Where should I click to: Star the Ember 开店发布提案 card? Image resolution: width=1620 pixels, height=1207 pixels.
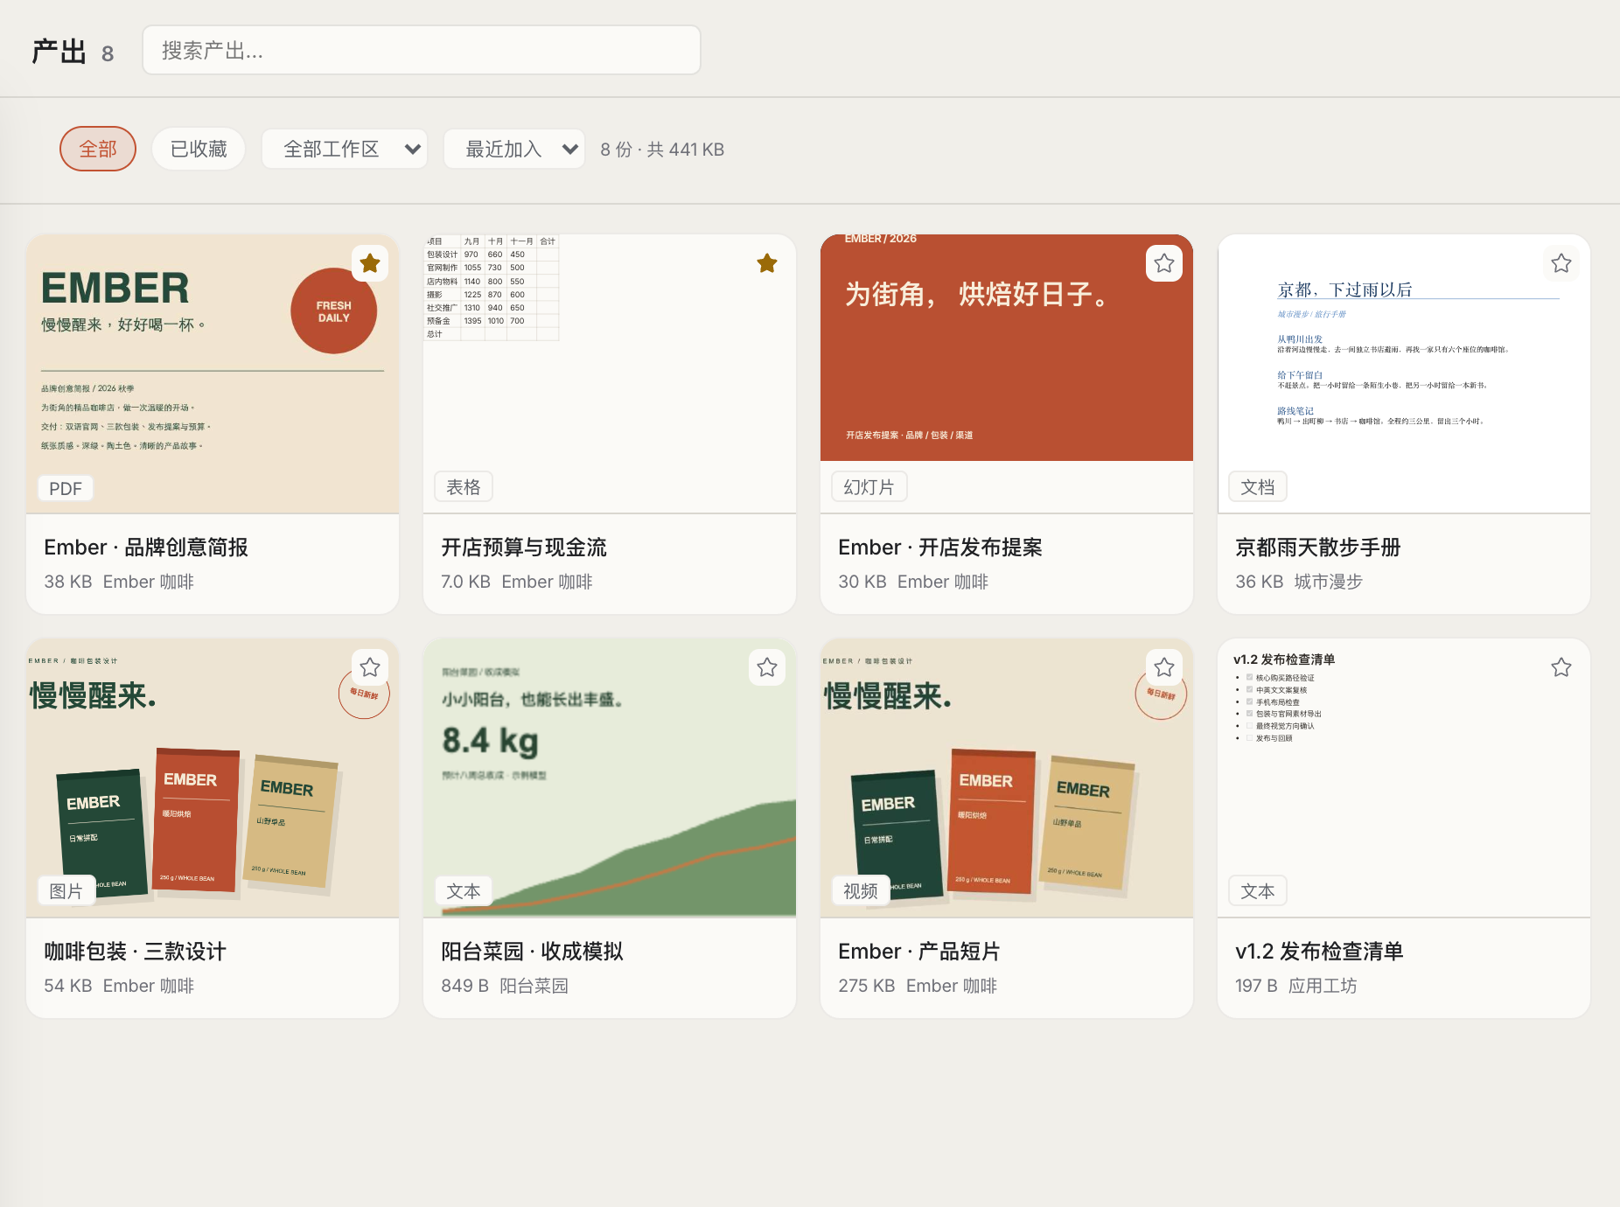point(1164,263)
